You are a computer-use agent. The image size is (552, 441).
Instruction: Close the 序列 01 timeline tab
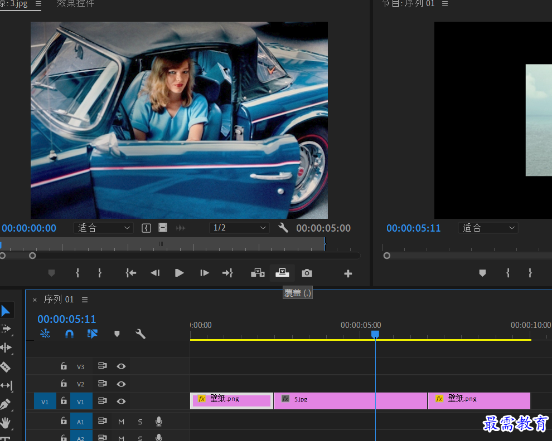(35, 300)
